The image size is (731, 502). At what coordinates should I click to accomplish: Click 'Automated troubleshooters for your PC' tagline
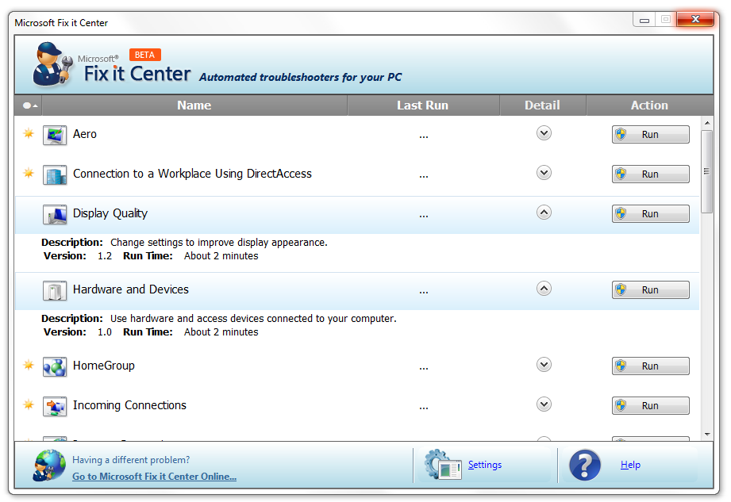(x=300, y=77)
